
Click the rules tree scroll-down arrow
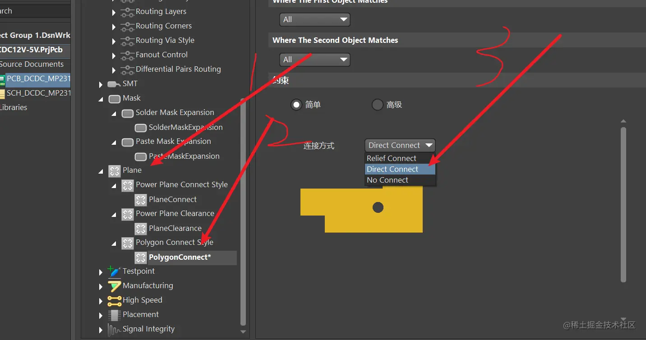click(x=243, y=332)
